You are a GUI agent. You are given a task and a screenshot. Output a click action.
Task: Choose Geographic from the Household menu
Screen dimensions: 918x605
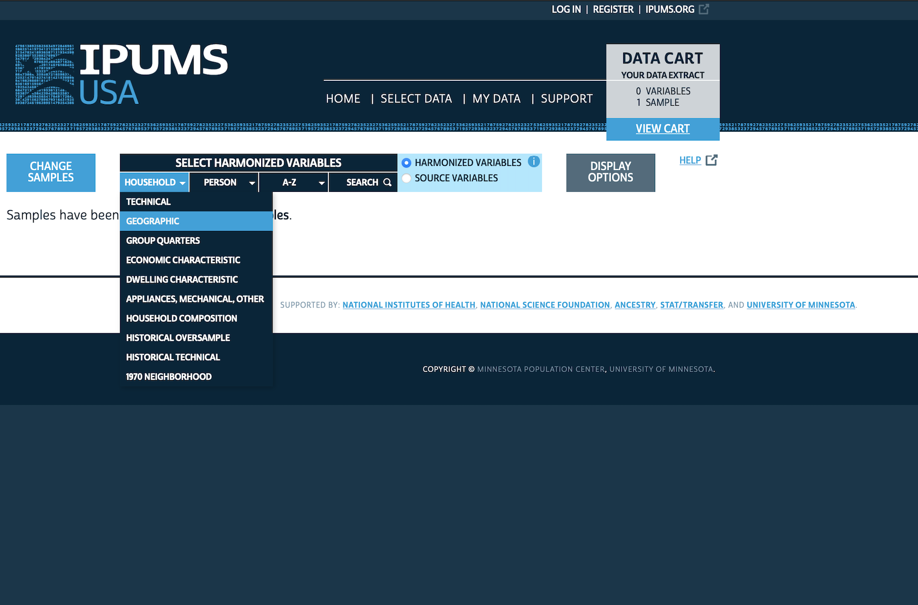tap(153, 221)
